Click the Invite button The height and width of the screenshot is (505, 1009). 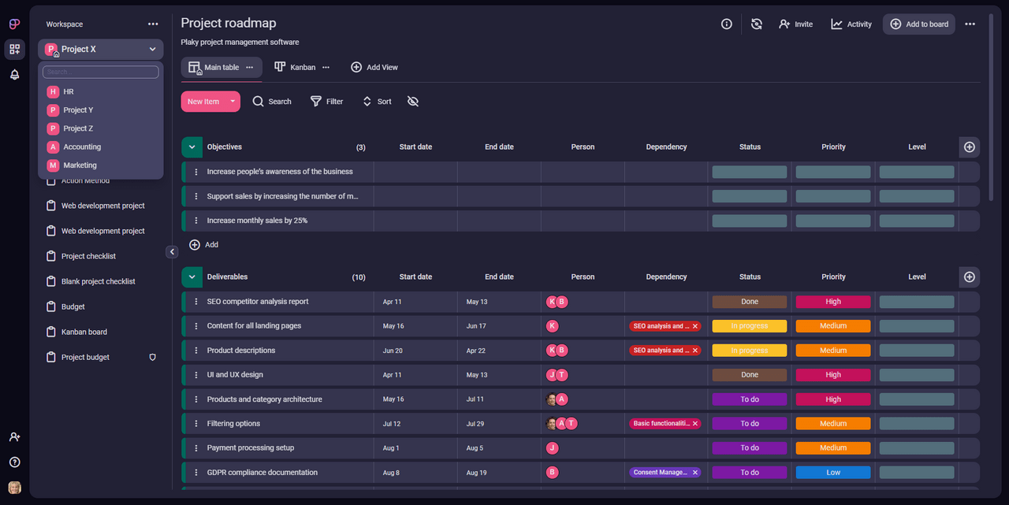point(795,24)
